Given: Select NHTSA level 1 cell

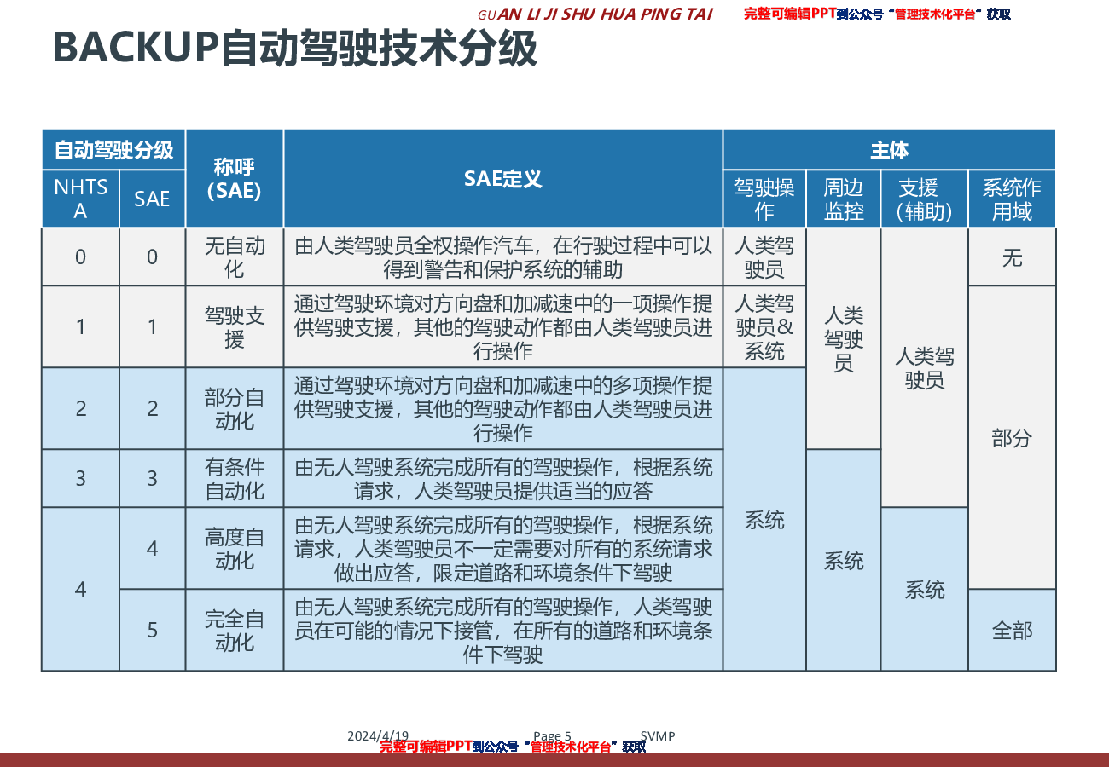Looking at the screenshot, I should point(80,326).
